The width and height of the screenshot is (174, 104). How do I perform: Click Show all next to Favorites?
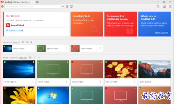(16, 42)
